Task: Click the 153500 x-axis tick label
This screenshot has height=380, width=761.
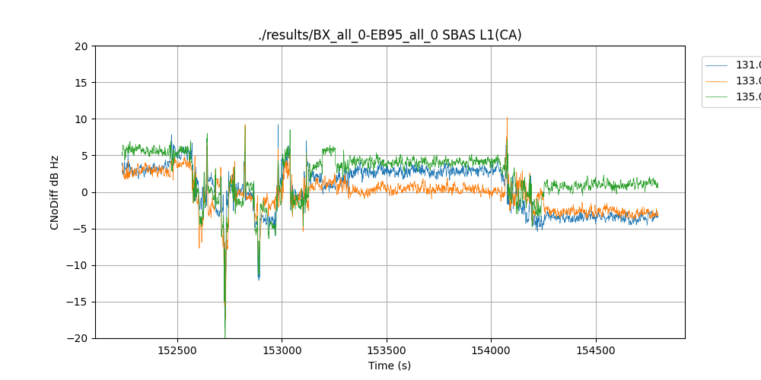Action: click(x=387, y=351)
